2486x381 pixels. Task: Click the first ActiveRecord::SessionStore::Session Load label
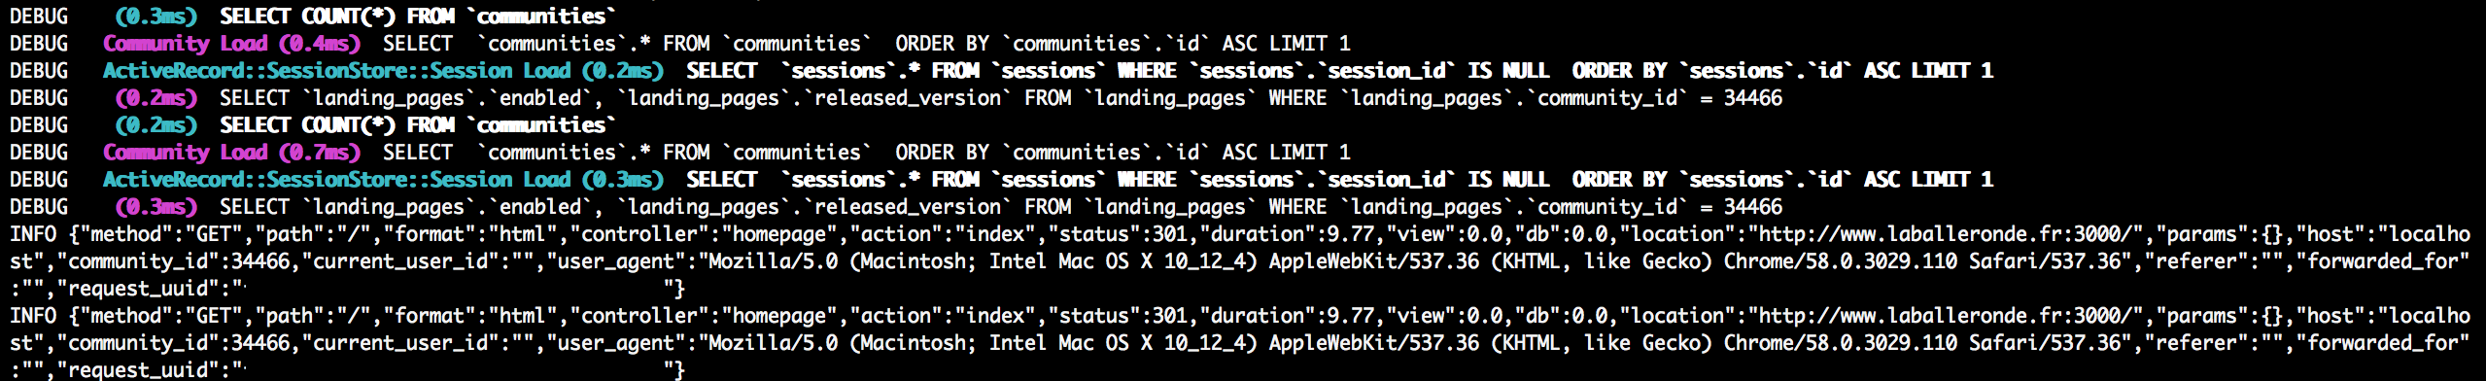(x=336, y=71)
